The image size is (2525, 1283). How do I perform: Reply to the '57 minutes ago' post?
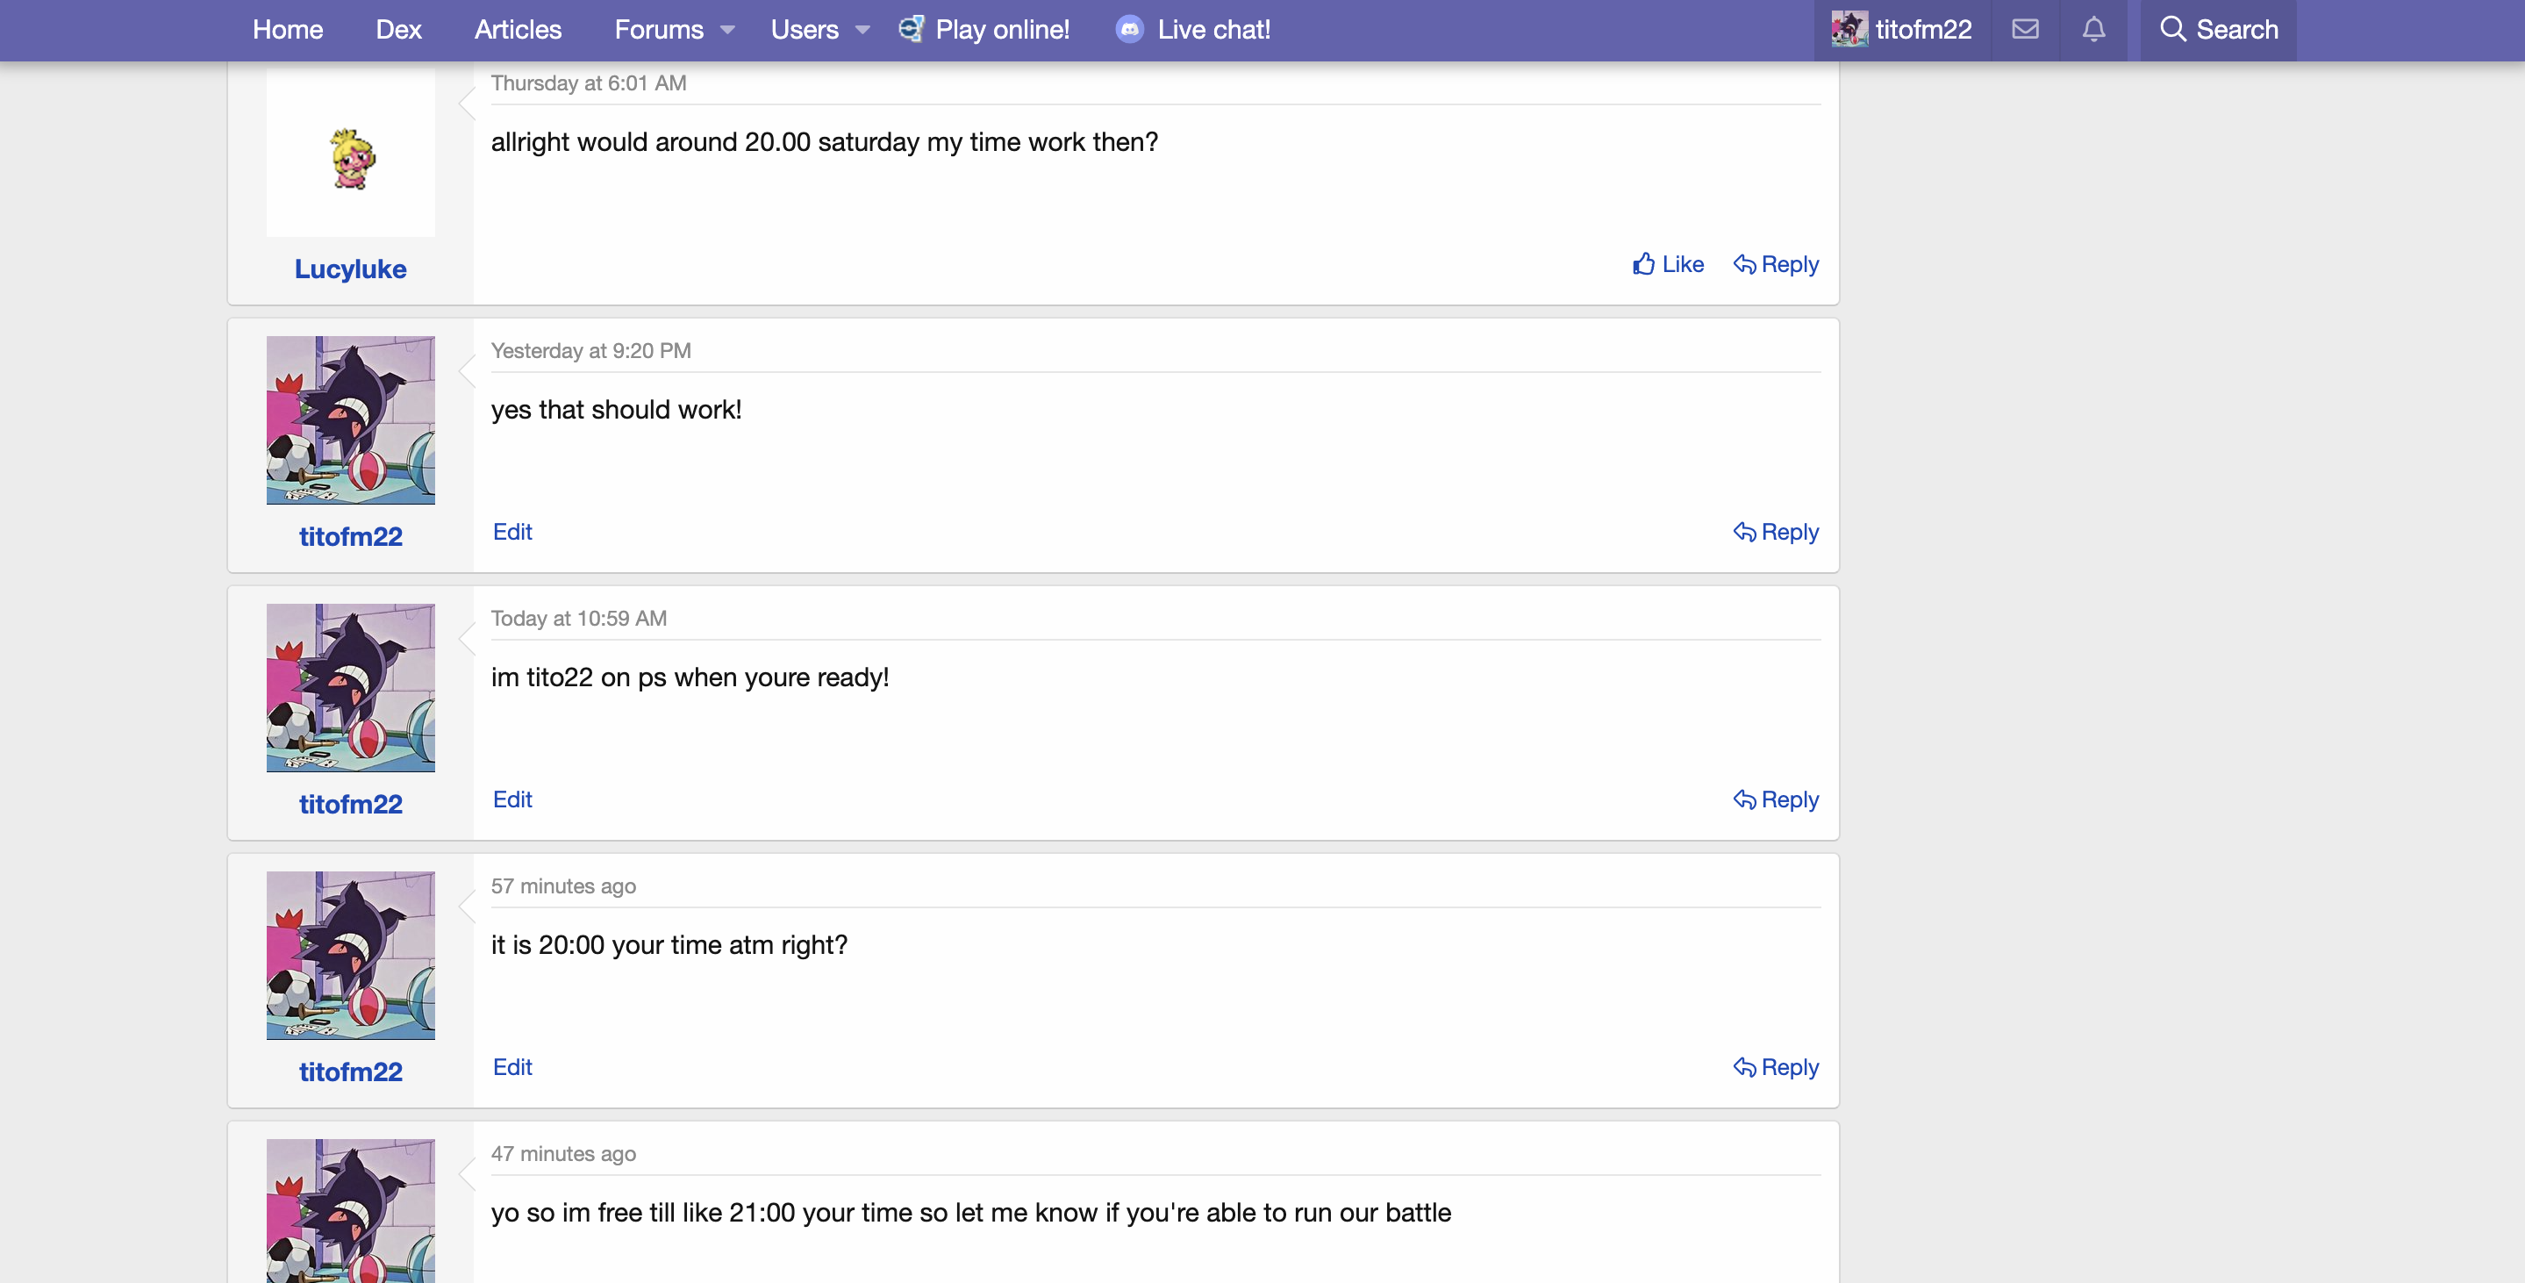coord(1776,1067)
